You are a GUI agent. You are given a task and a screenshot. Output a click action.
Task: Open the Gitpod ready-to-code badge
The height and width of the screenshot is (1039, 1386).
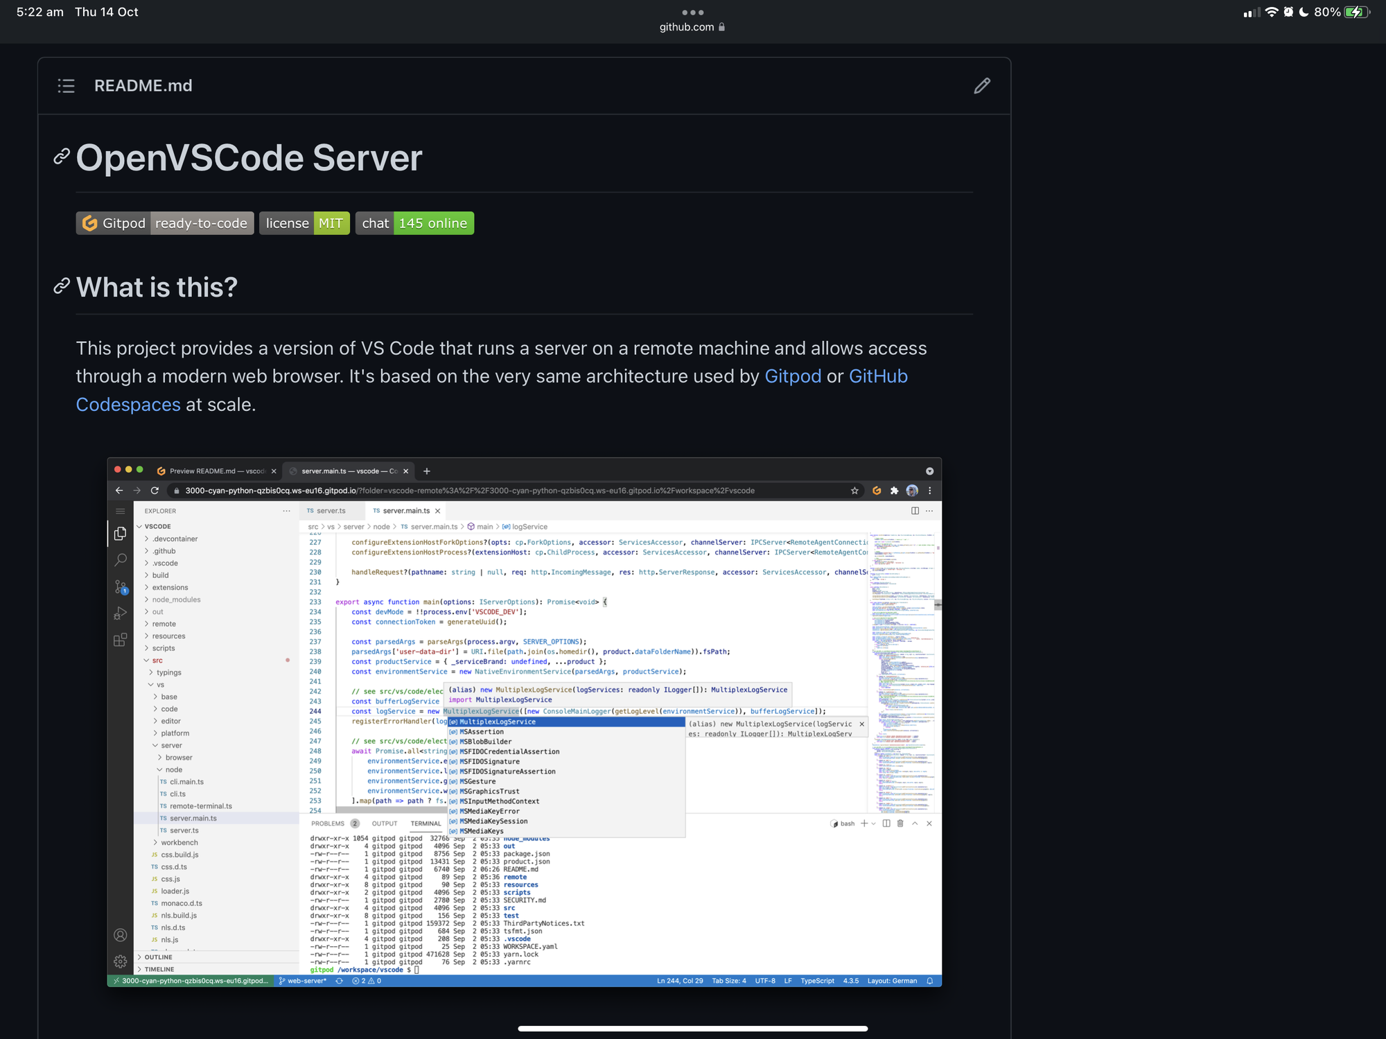point(165,223)
